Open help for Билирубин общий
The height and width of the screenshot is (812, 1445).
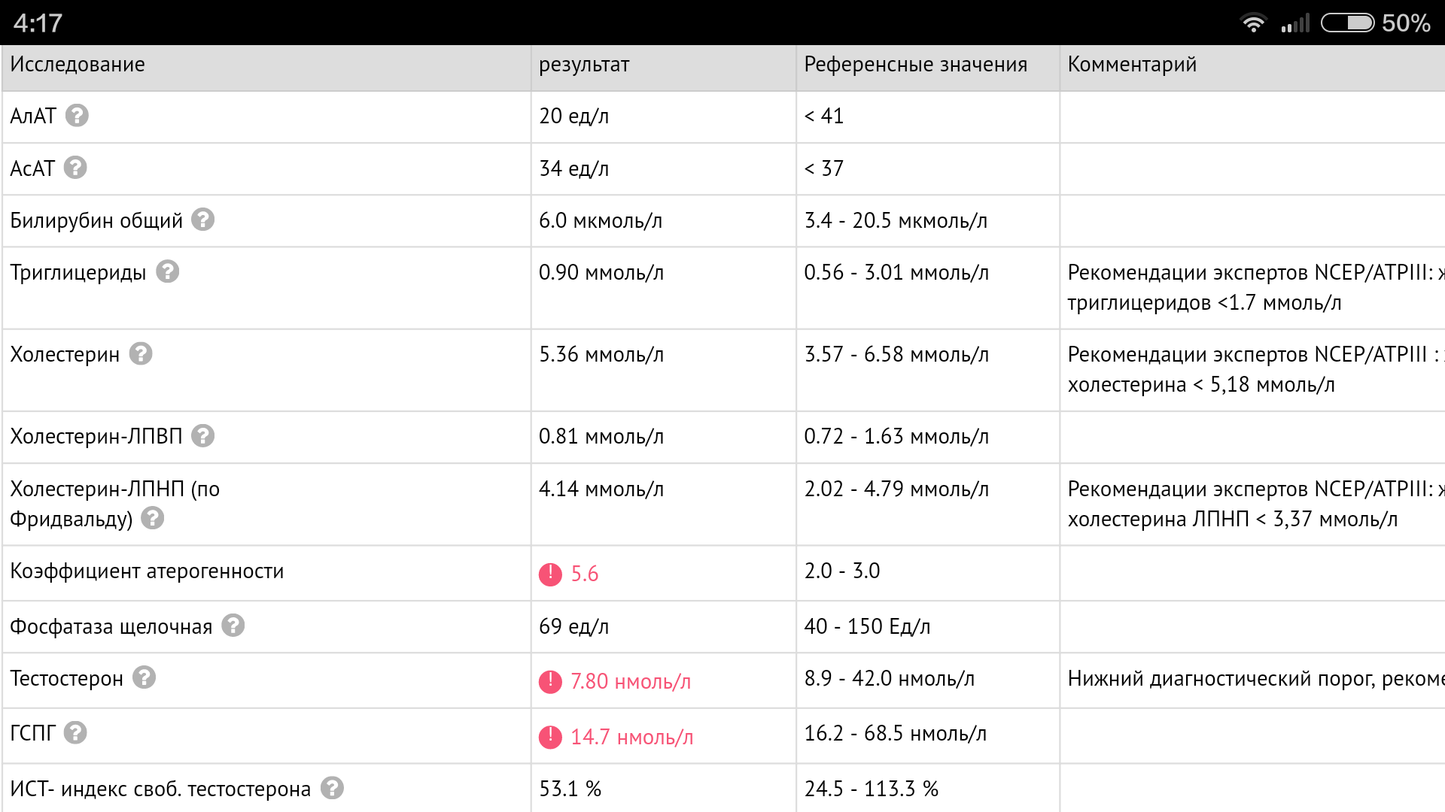[202, 220]
